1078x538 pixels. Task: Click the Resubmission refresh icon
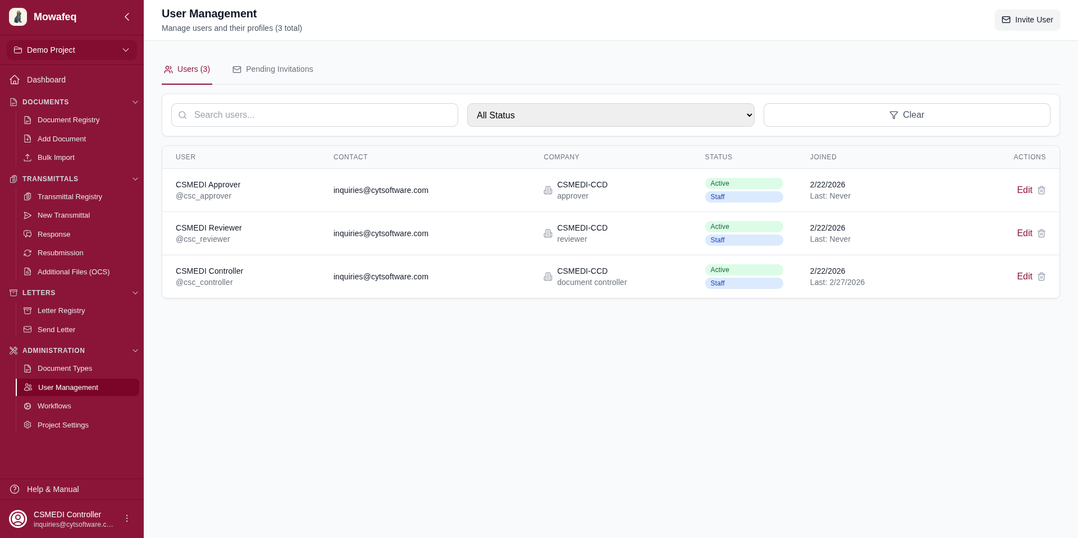27,253
